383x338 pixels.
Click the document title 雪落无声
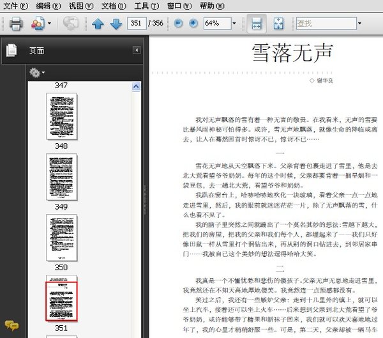pos(292,52)
